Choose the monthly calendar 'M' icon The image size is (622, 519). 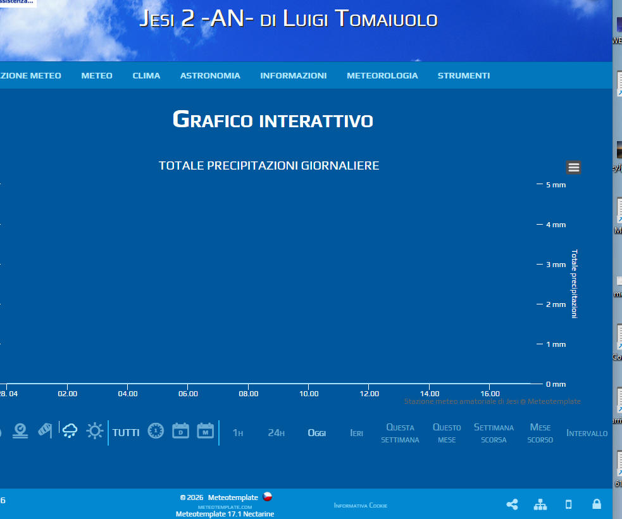tap(206, 431)
